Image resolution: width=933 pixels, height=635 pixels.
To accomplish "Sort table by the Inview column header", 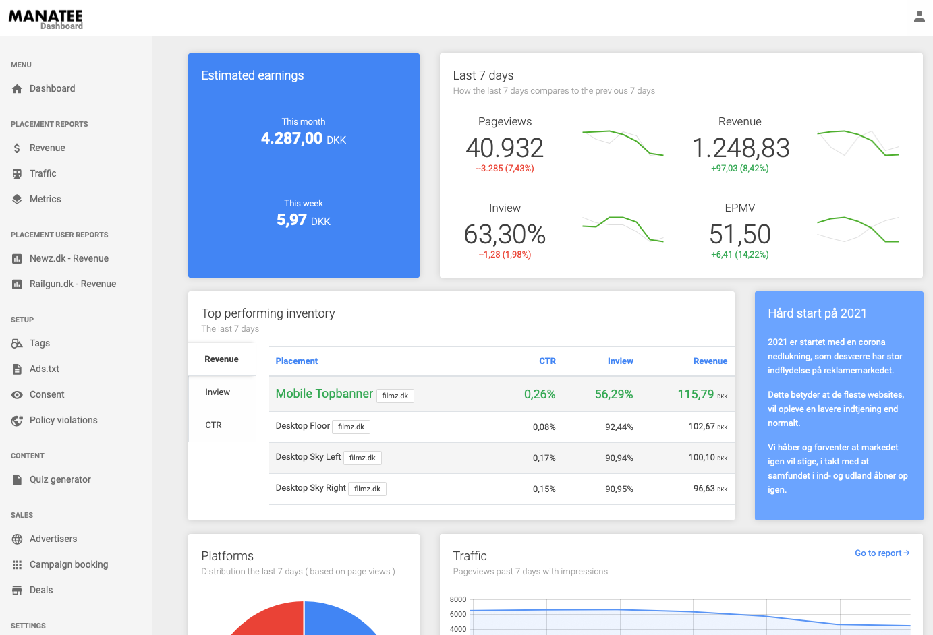I will click(620, 361).
